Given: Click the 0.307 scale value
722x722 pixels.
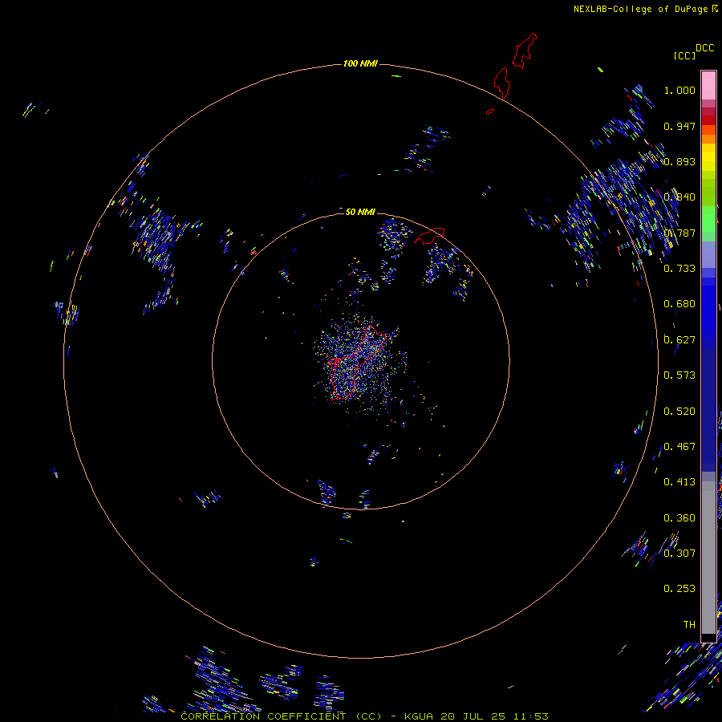Looking at the screenshot, I should coord(679,554).
